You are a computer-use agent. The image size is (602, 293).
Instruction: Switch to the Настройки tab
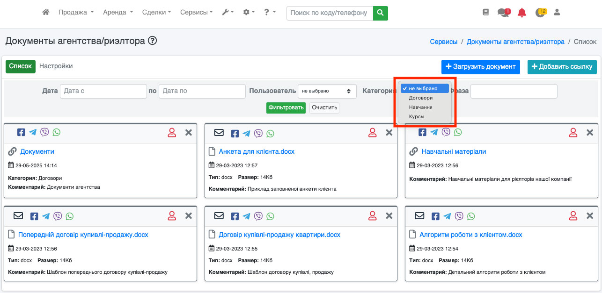point(56,66)
